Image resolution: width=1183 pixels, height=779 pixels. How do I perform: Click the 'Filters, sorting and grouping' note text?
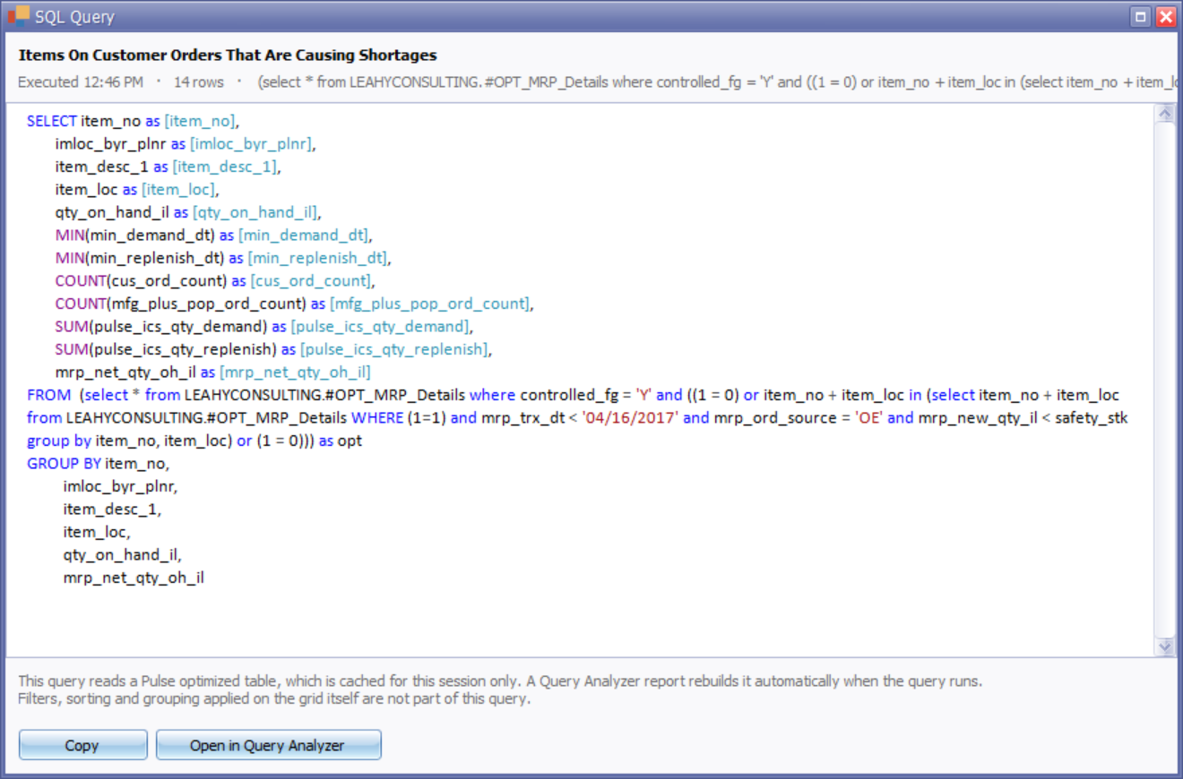coord(274,698)
